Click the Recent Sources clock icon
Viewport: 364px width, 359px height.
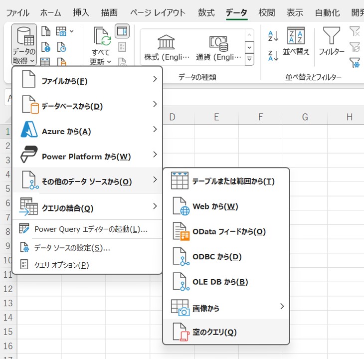tap(61, 47)
